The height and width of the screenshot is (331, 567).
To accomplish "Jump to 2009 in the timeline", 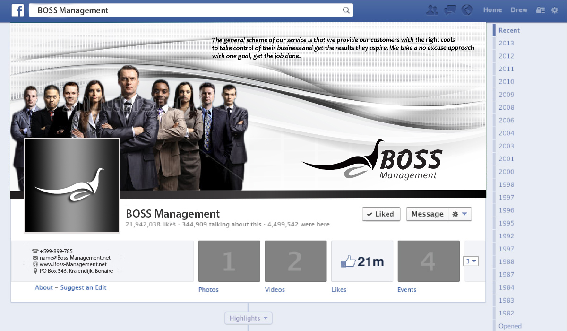I will tap(507, 95).
